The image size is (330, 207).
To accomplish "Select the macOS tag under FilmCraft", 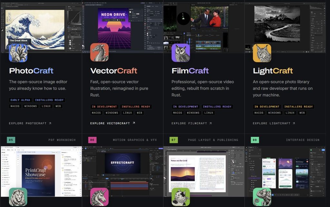I will point(178,113).
